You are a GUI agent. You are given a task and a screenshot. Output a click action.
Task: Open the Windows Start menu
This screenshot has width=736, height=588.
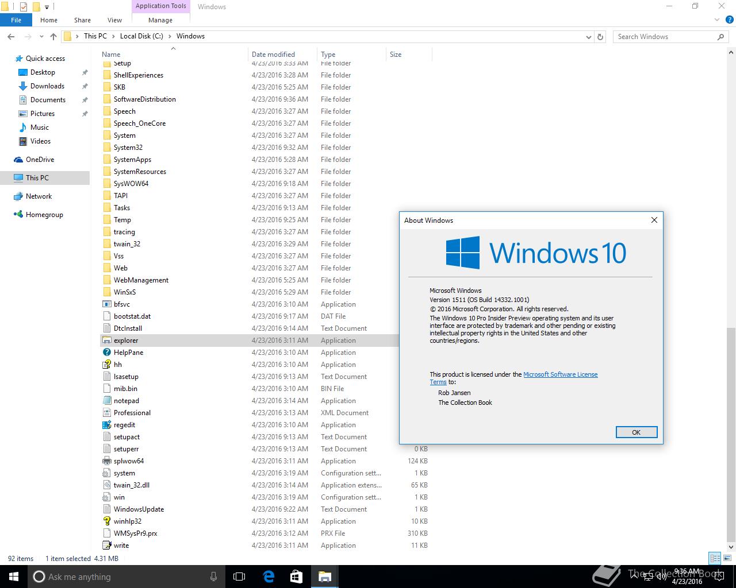click(x=14, y=577)
